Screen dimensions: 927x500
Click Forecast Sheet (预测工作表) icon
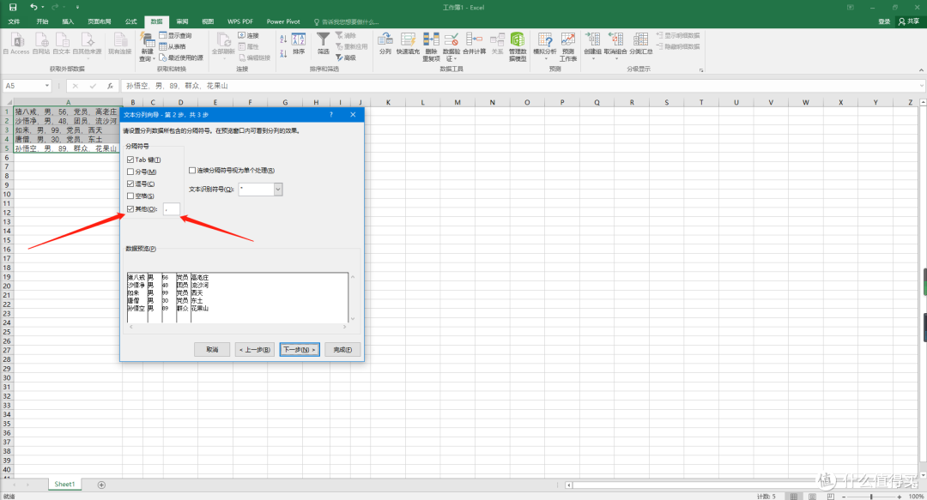coord(568,39)
